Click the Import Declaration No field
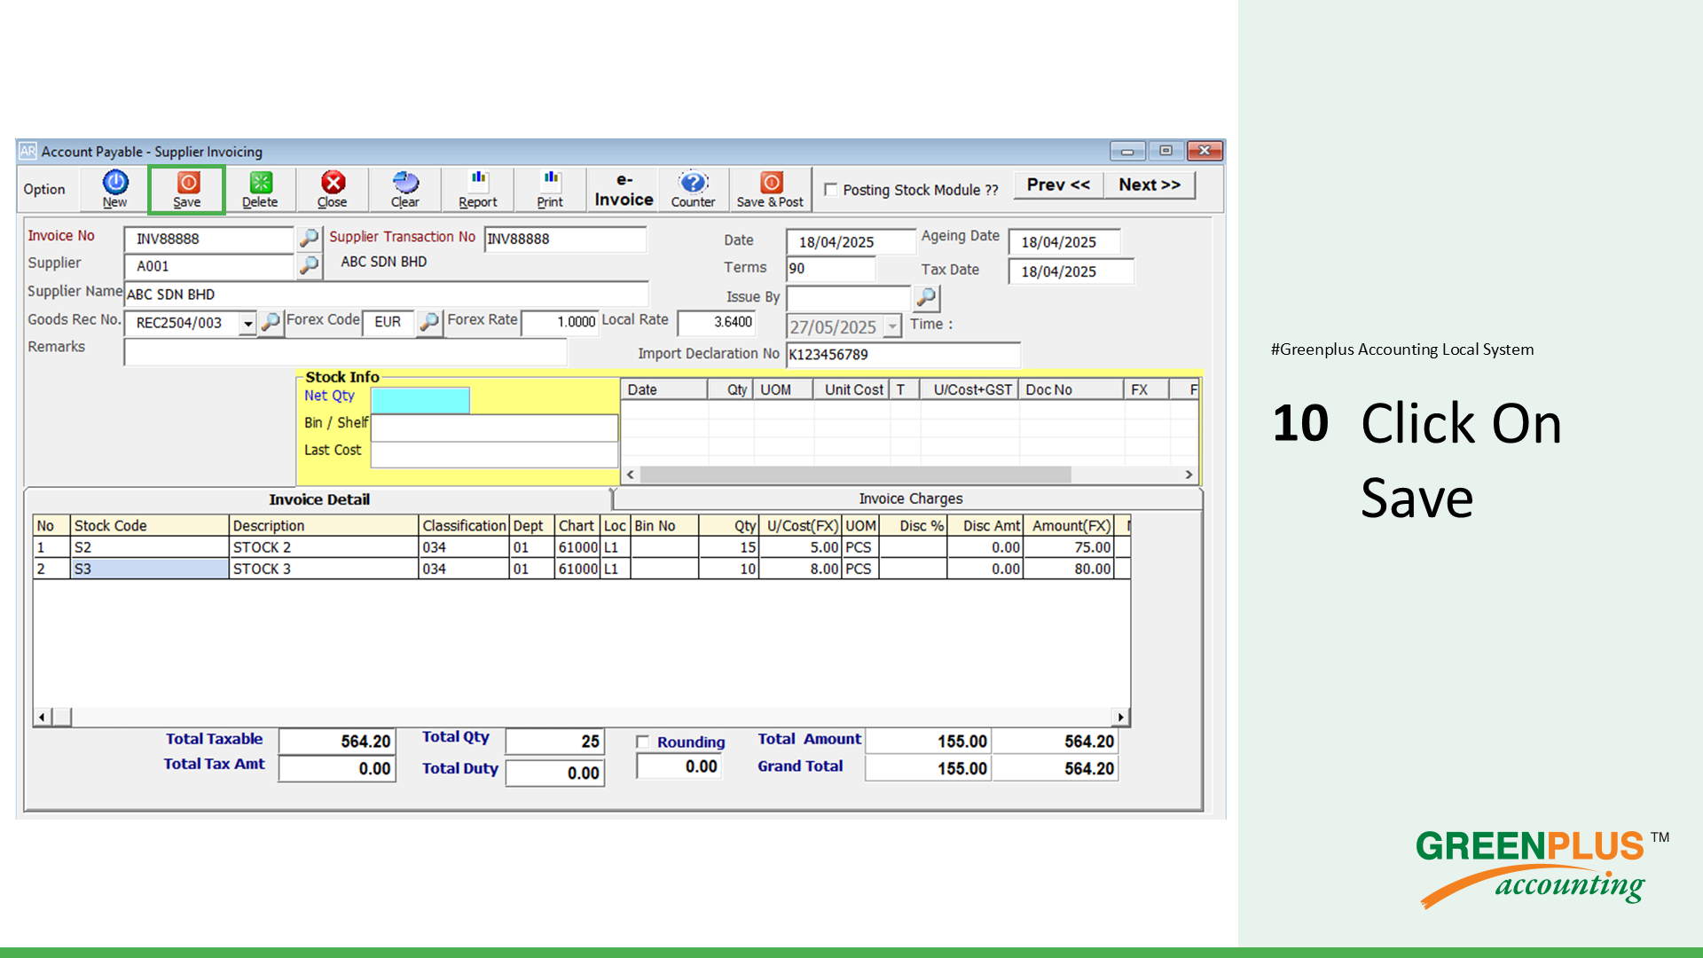 (x=903, y=355)
